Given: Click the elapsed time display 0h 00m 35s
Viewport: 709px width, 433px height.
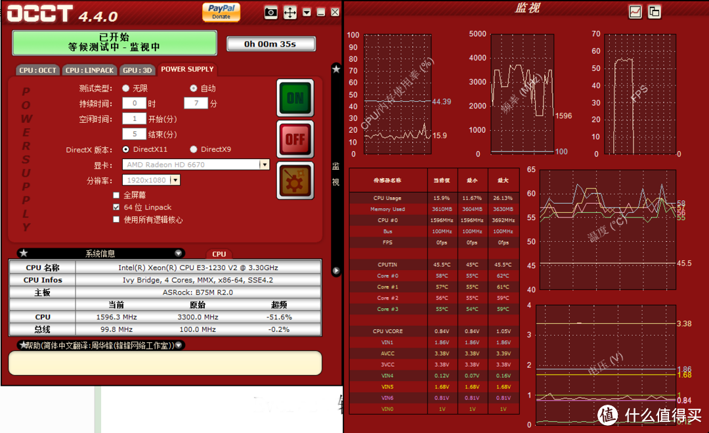Looking at the screenshot, I should [270, 44].
